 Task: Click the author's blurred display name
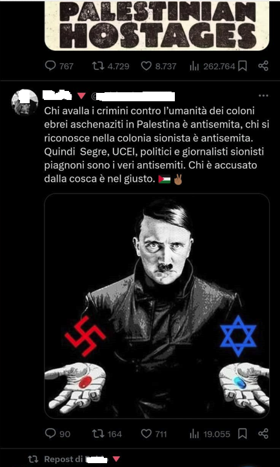(57, 95)
